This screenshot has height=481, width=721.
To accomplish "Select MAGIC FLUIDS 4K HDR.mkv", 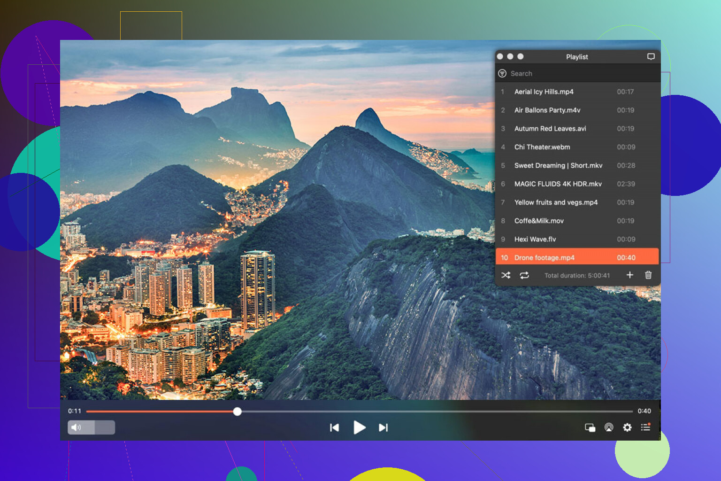I will [x=558, y=184].
